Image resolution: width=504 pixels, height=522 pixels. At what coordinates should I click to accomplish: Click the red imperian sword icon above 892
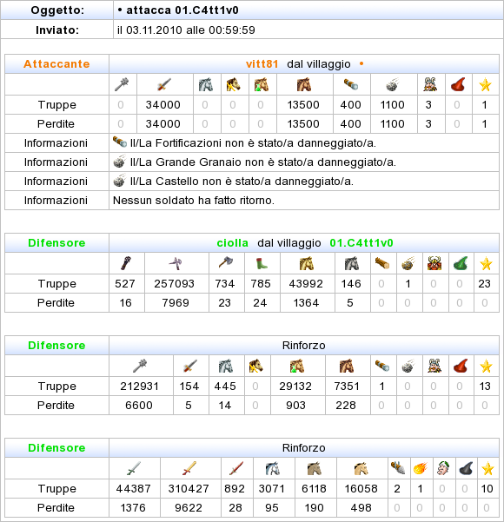[x=236, y=468]
